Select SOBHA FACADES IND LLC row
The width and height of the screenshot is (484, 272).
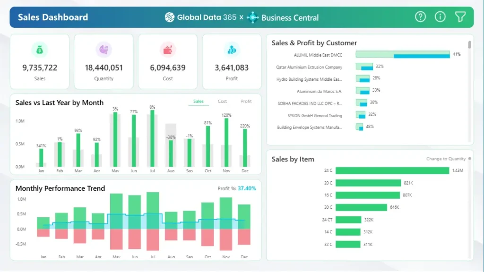[x=310, y=103]
